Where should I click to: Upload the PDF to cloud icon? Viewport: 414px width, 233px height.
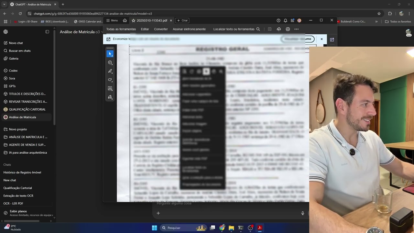(279, 29)
